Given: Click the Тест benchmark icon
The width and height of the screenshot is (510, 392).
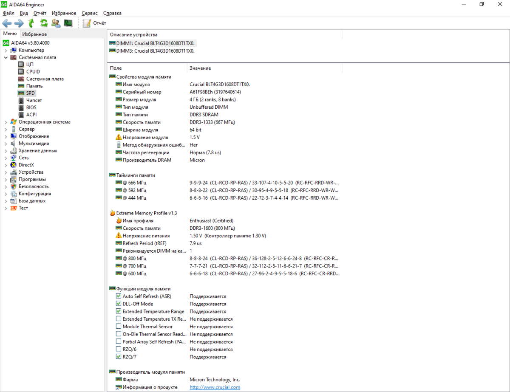Looking at the screenshot, I should 14,208.
